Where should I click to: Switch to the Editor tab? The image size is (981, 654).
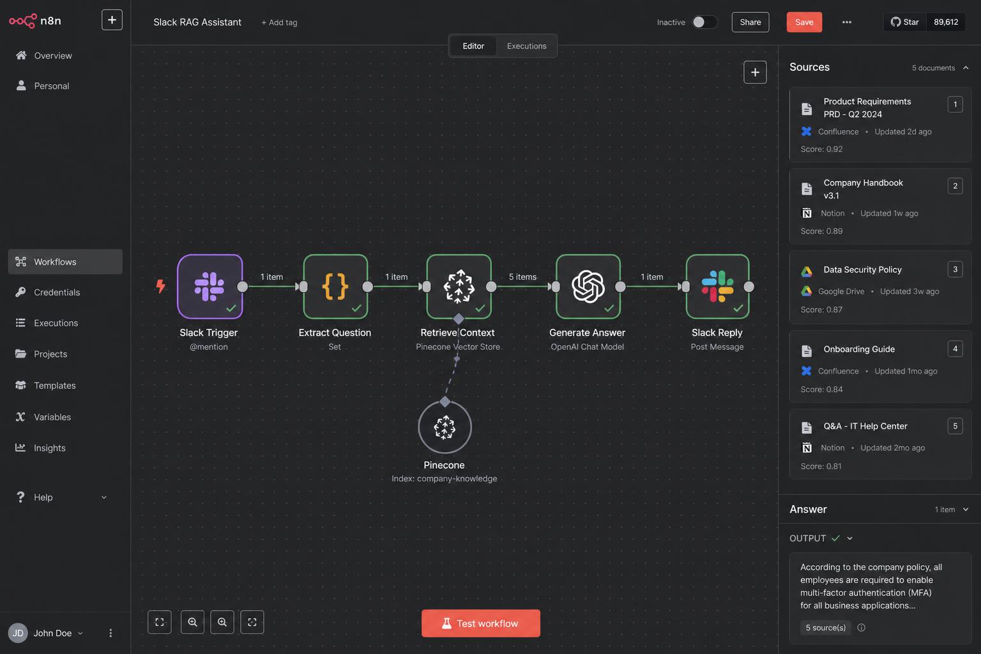(x=473, y=46)
